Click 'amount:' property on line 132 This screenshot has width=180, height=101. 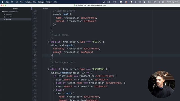(58, 52)
